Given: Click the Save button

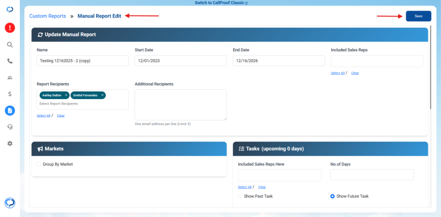Looking at the screenshot, I should (418, 16).
